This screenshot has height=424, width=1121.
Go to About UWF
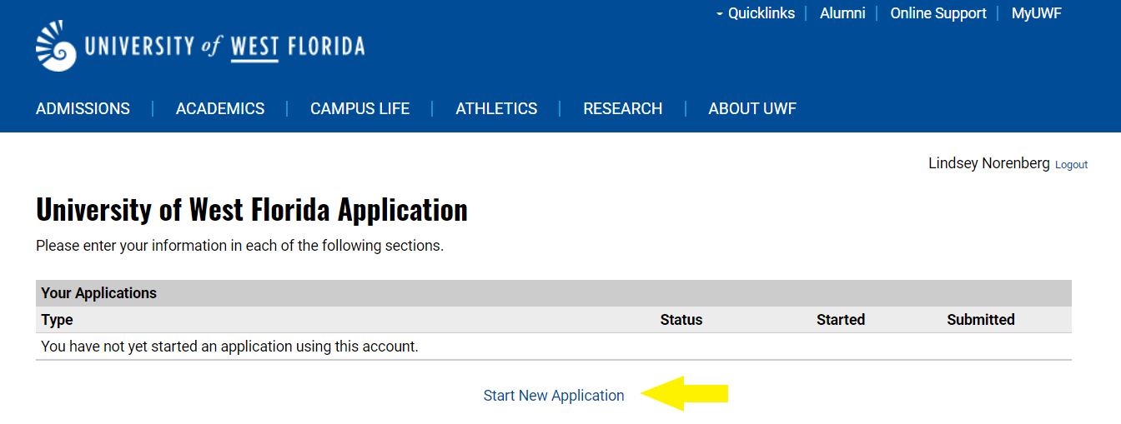coord(752,108)
